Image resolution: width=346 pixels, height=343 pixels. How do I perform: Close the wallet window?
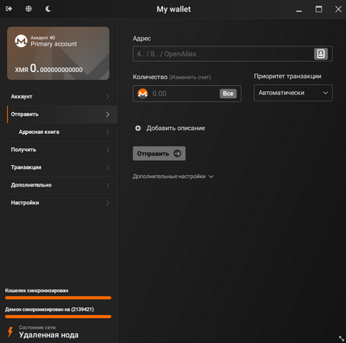coord(338,9)
